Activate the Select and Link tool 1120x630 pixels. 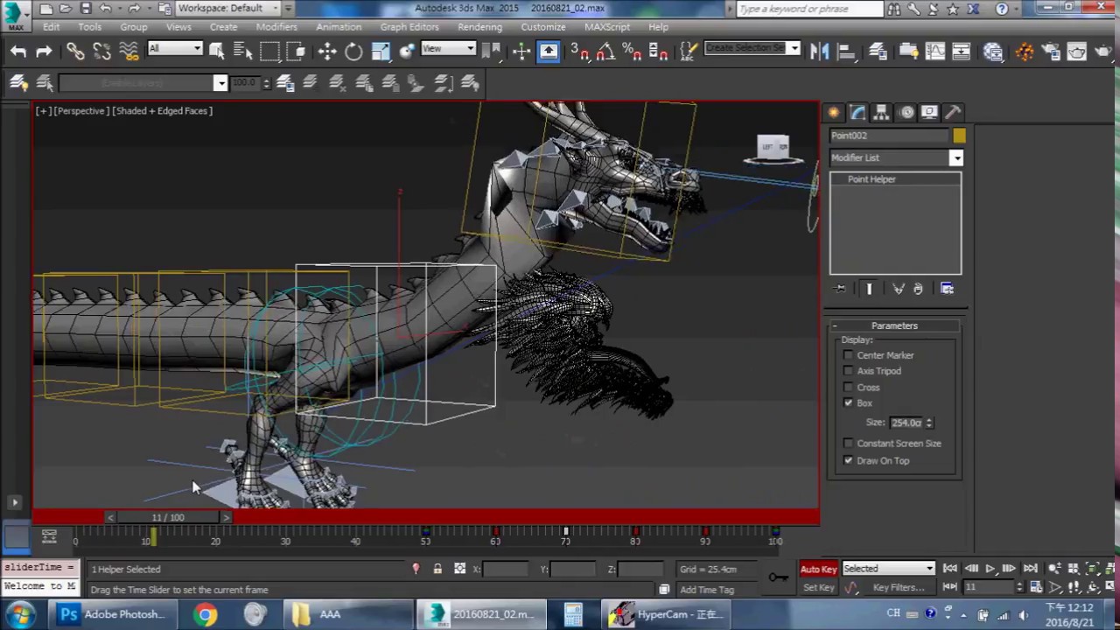(75, 52)
